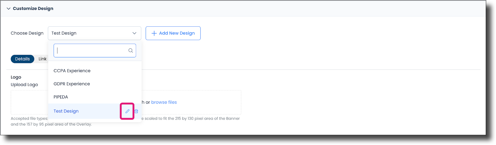
Task: Click the Upload Logo label text
Action: click(24, 84)
